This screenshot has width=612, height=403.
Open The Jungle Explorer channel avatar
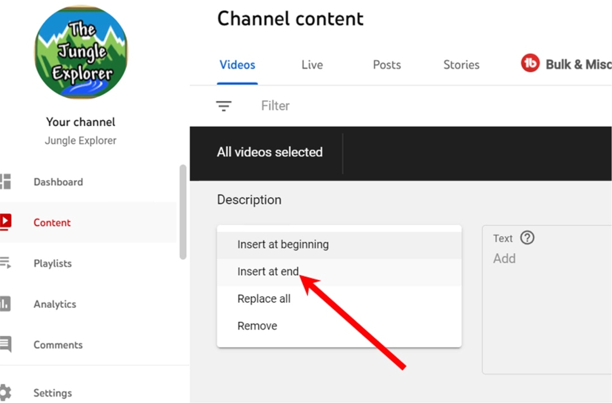[81, 52]
